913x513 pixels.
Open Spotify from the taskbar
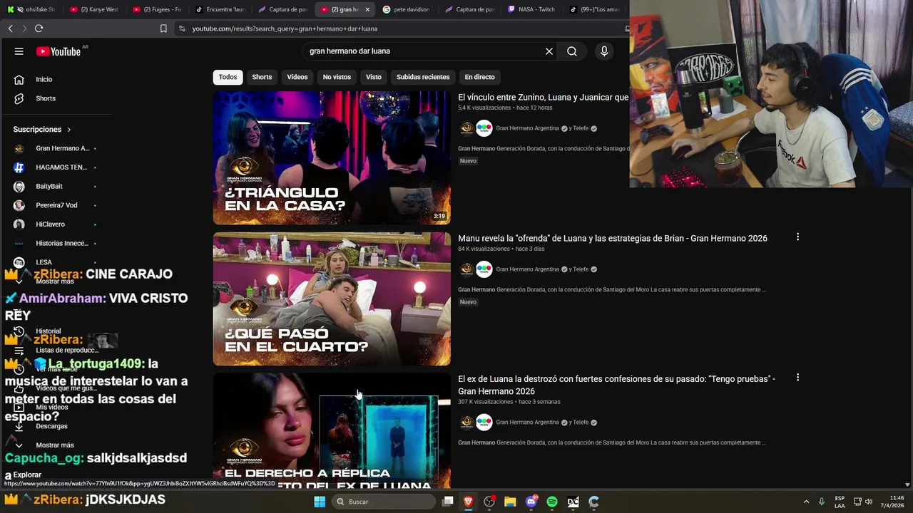[551, 502]
